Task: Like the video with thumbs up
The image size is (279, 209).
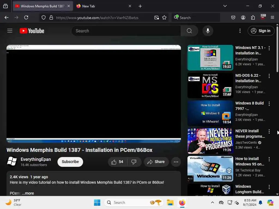Action: 117,162
